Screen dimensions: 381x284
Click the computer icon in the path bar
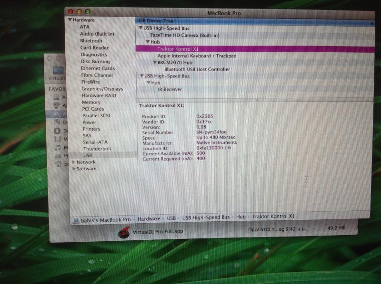(x=76, y=220)
